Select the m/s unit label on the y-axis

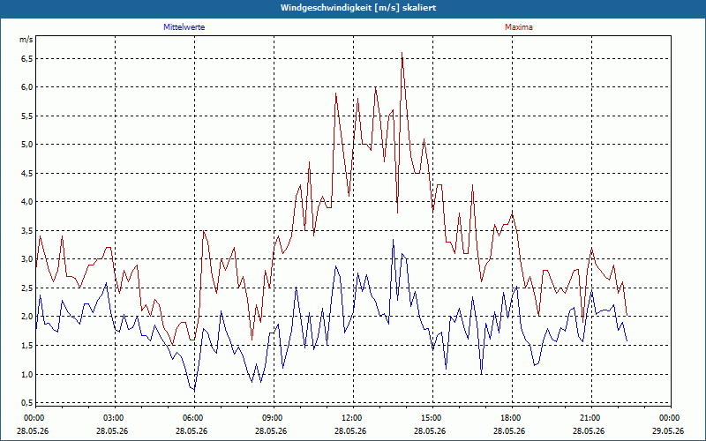26,40
